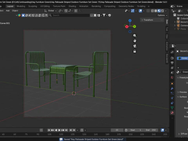188x141 pixels.
Task: Open the Add menu
Action: tap(8, 11)
